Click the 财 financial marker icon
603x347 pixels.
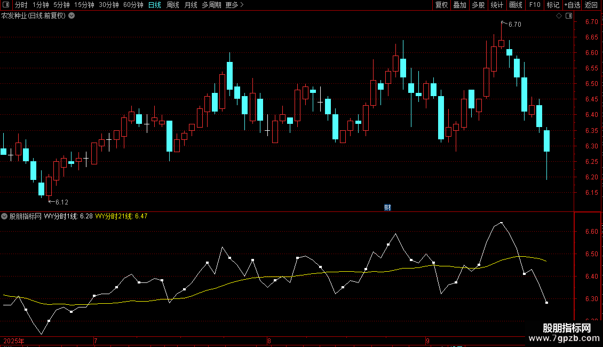tap(387, 207)
